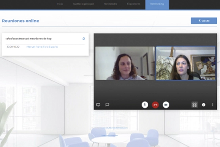Click the Reuniones online heading
This screenshot has height=147, width=220.
[21, 21]
